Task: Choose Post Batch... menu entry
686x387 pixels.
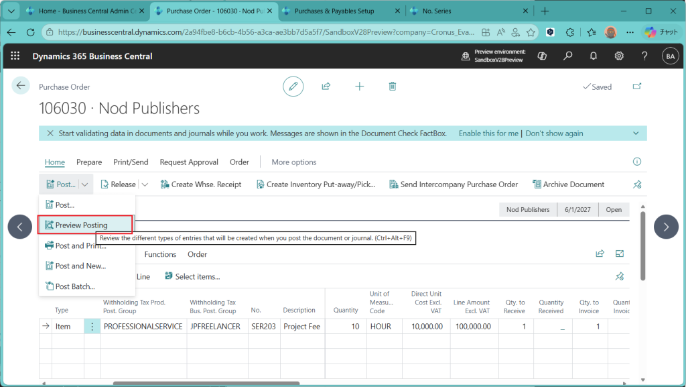Action: click(x=74, y=286)
